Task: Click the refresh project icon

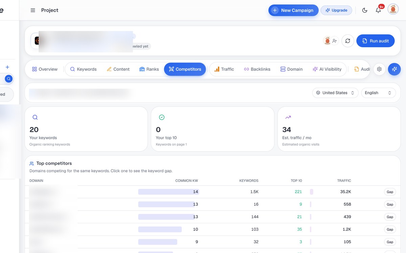Action: pyautogui.click(x=348, y=41)
